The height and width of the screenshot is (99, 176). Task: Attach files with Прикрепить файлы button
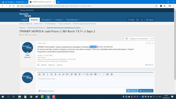tap(46, 91)
